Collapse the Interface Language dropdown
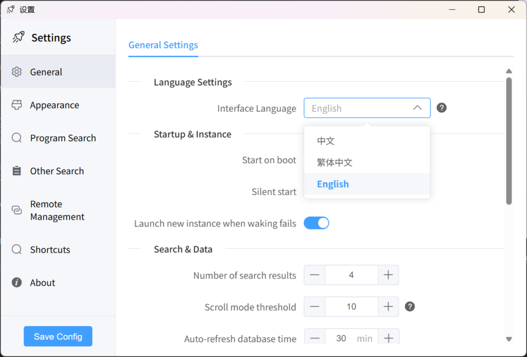Screen dimensions: 527x357 pyautogui.click(x=417, y=108)
